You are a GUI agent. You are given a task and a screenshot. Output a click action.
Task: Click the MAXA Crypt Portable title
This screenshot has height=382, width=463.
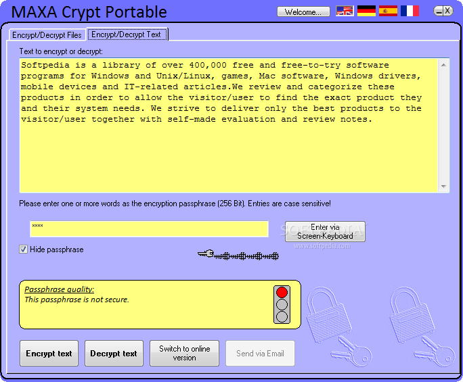(x=89, y=12)
